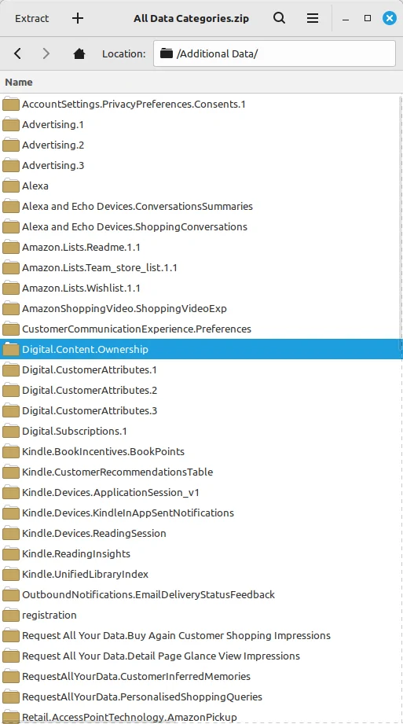Open the hamburger menu
The height and width of the screenshot is (724, 403).
(x=313, y=18)
